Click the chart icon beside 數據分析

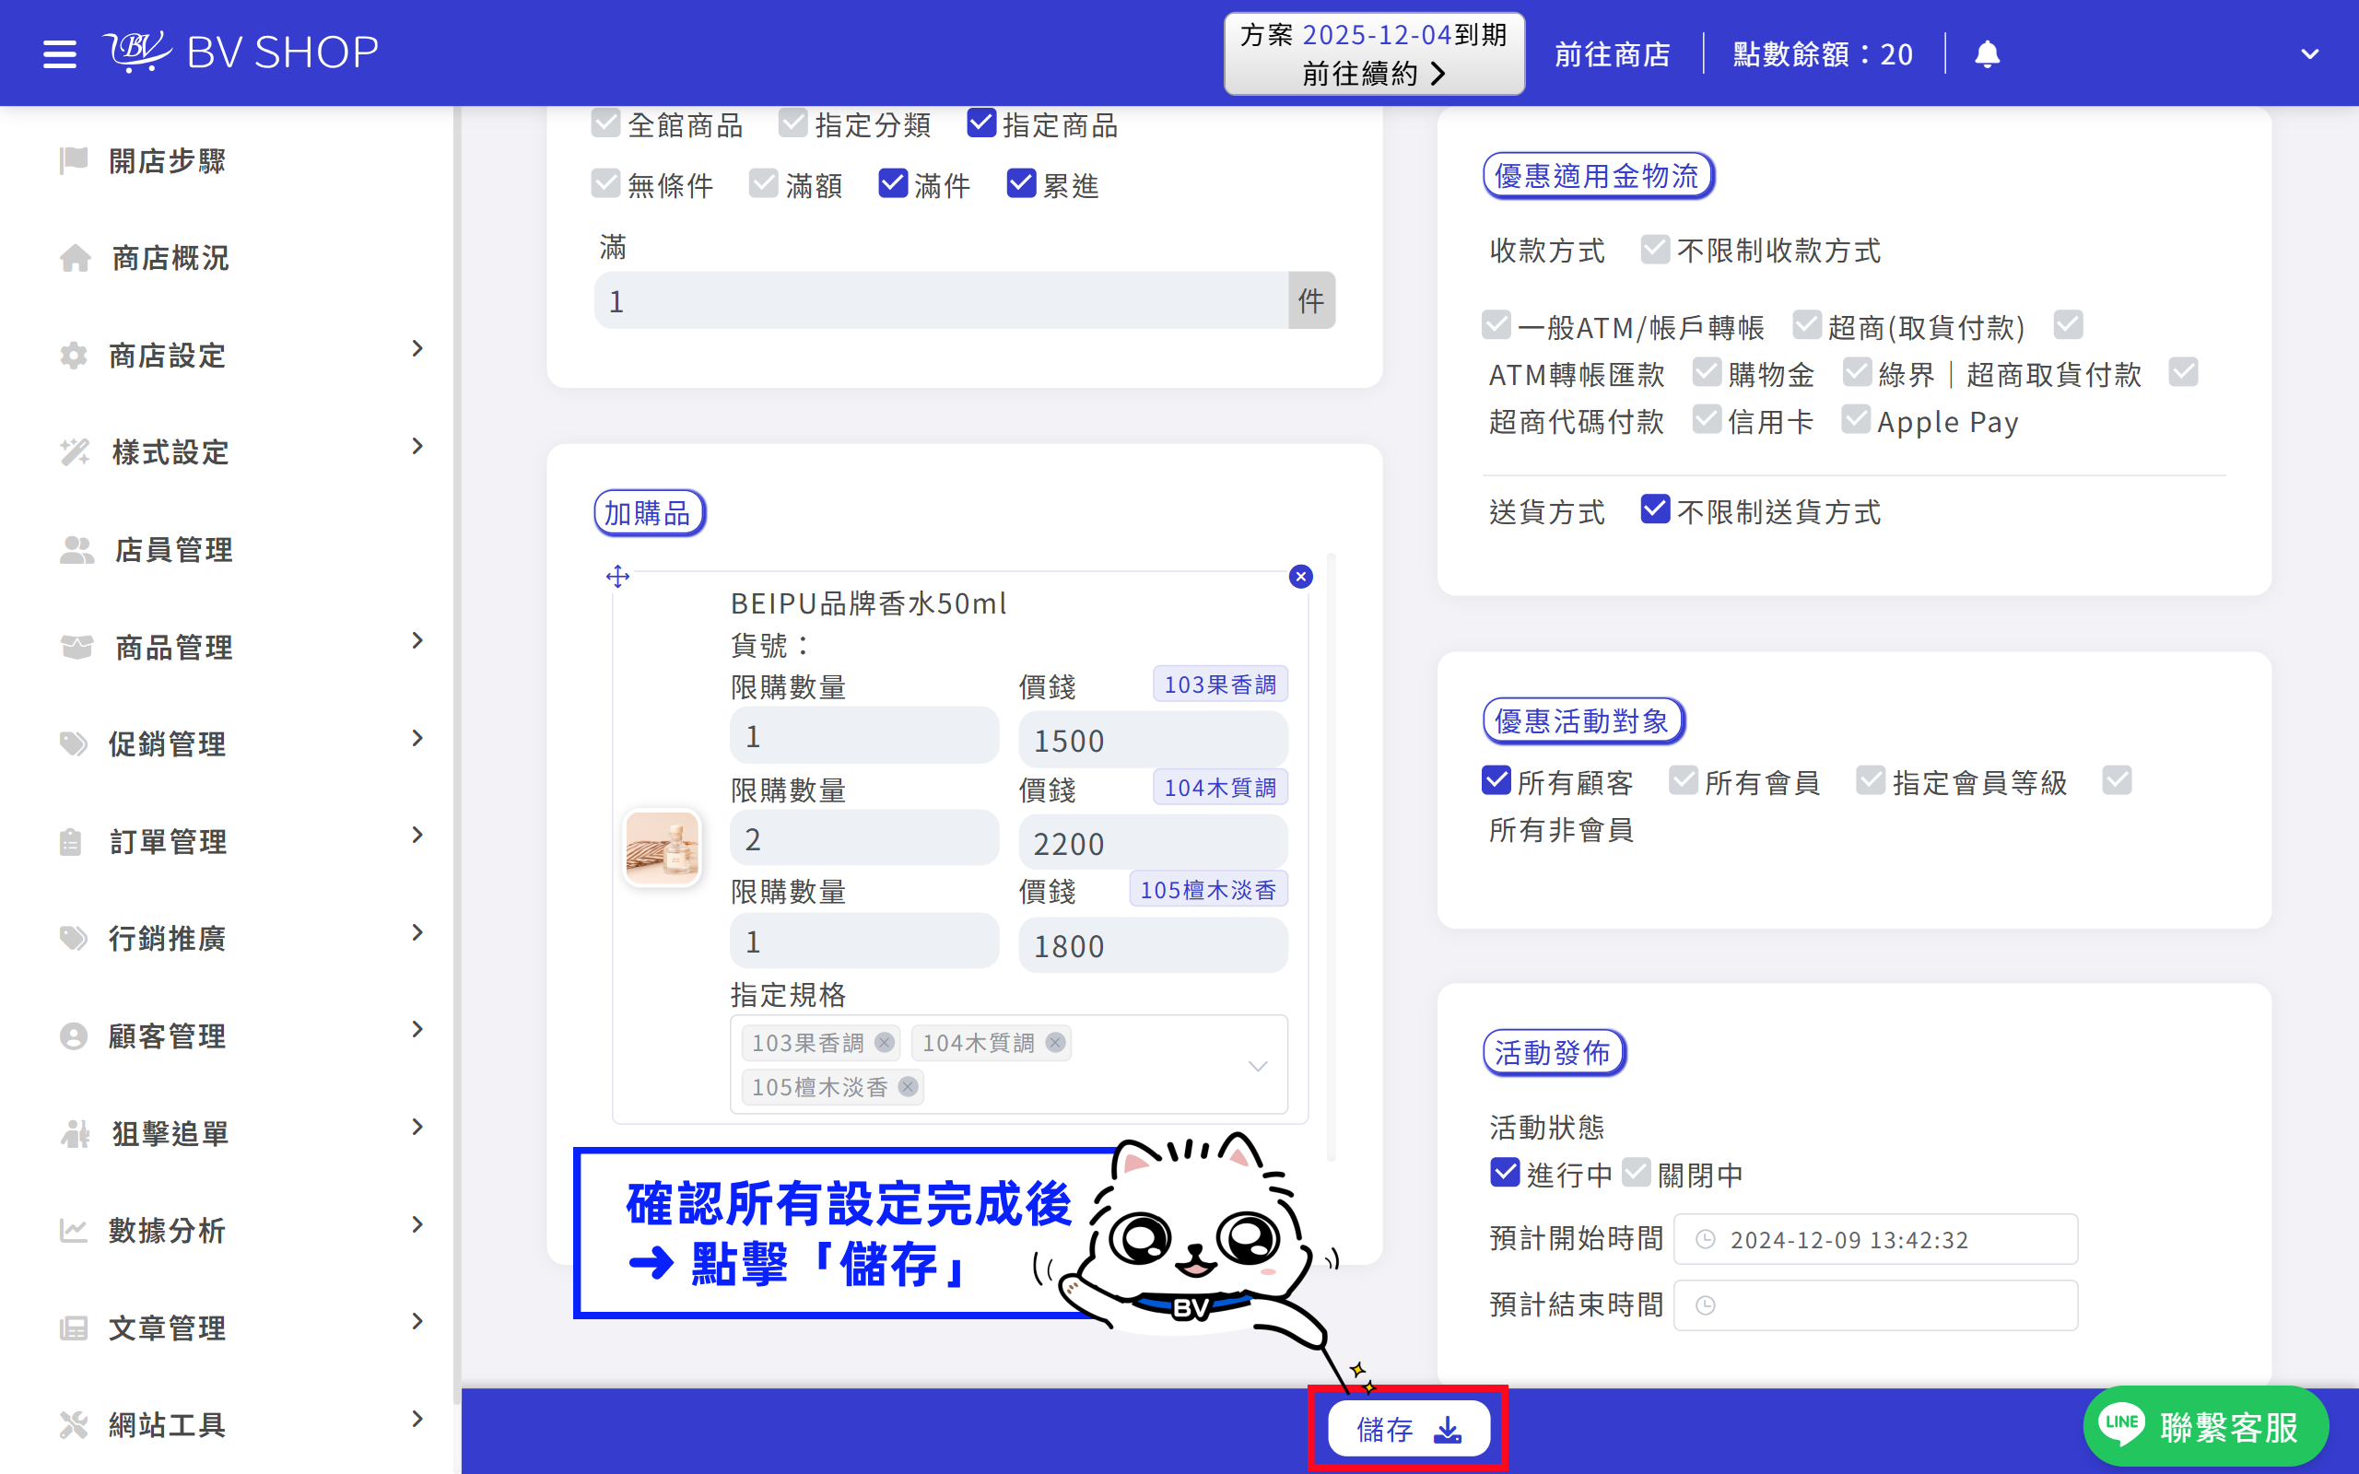point(74,1230)
